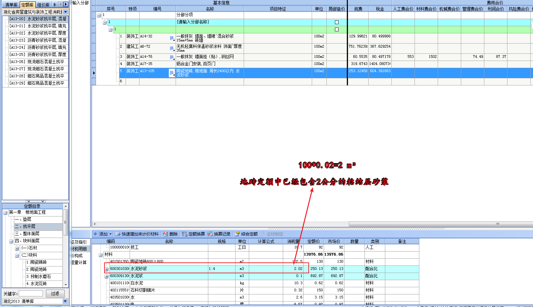Screen dimensions: 533x307
Task: Switch to the 定额库 tab
Action: pyautogui.click(x=27, y=5)
